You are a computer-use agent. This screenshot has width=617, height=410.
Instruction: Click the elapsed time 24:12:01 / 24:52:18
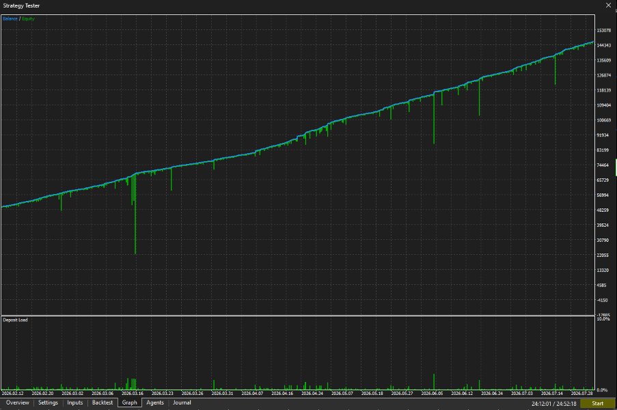pos(553,404)
